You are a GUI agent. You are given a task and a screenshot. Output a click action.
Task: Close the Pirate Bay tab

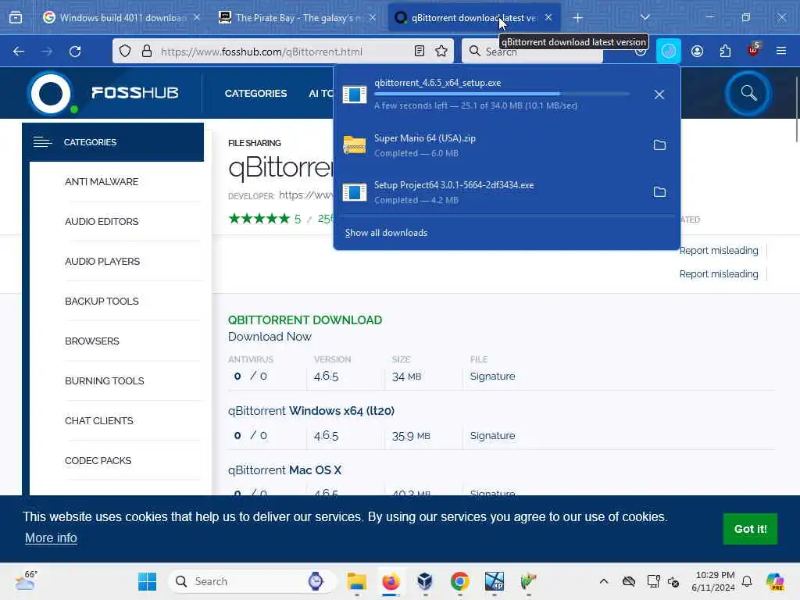(x=373, y=18)
